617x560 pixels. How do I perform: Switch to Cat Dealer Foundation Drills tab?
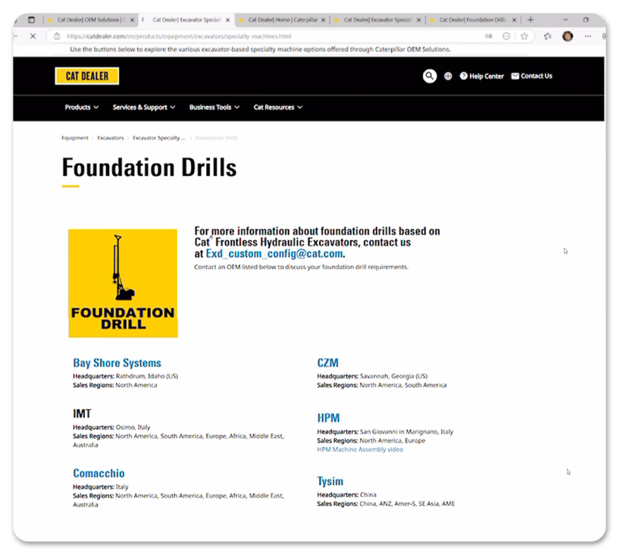click(471, 20)
